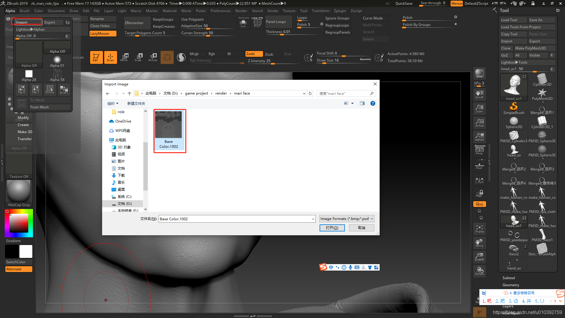565x318 pixels.
Task: Click the AAHalf view icon
Action: pyautogui.click(x=479, y=137)
